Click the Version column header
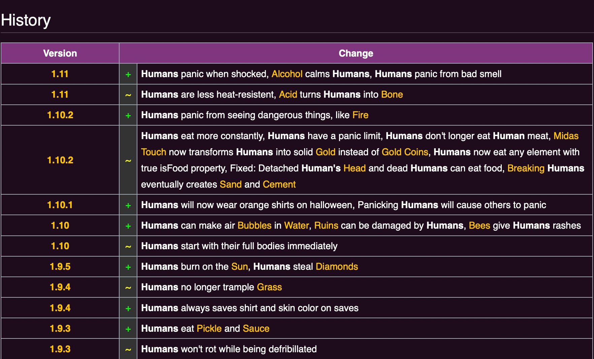594x359 pixels. click(60, 53)
